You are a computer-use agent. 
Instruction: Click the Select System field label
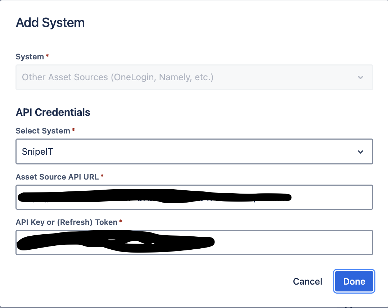pos(43,131)
